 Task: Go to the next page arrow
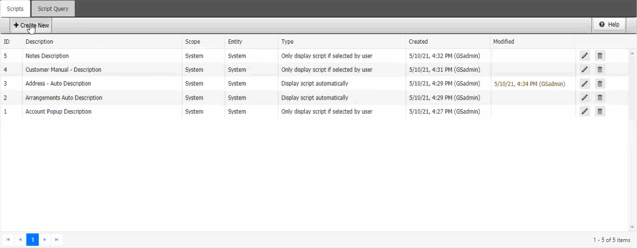pos(45,240)
